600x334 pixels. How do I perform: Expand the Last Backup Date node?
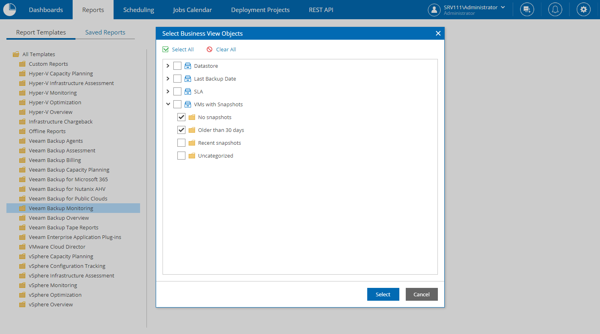pyautogui.click(x=168, y=79)
